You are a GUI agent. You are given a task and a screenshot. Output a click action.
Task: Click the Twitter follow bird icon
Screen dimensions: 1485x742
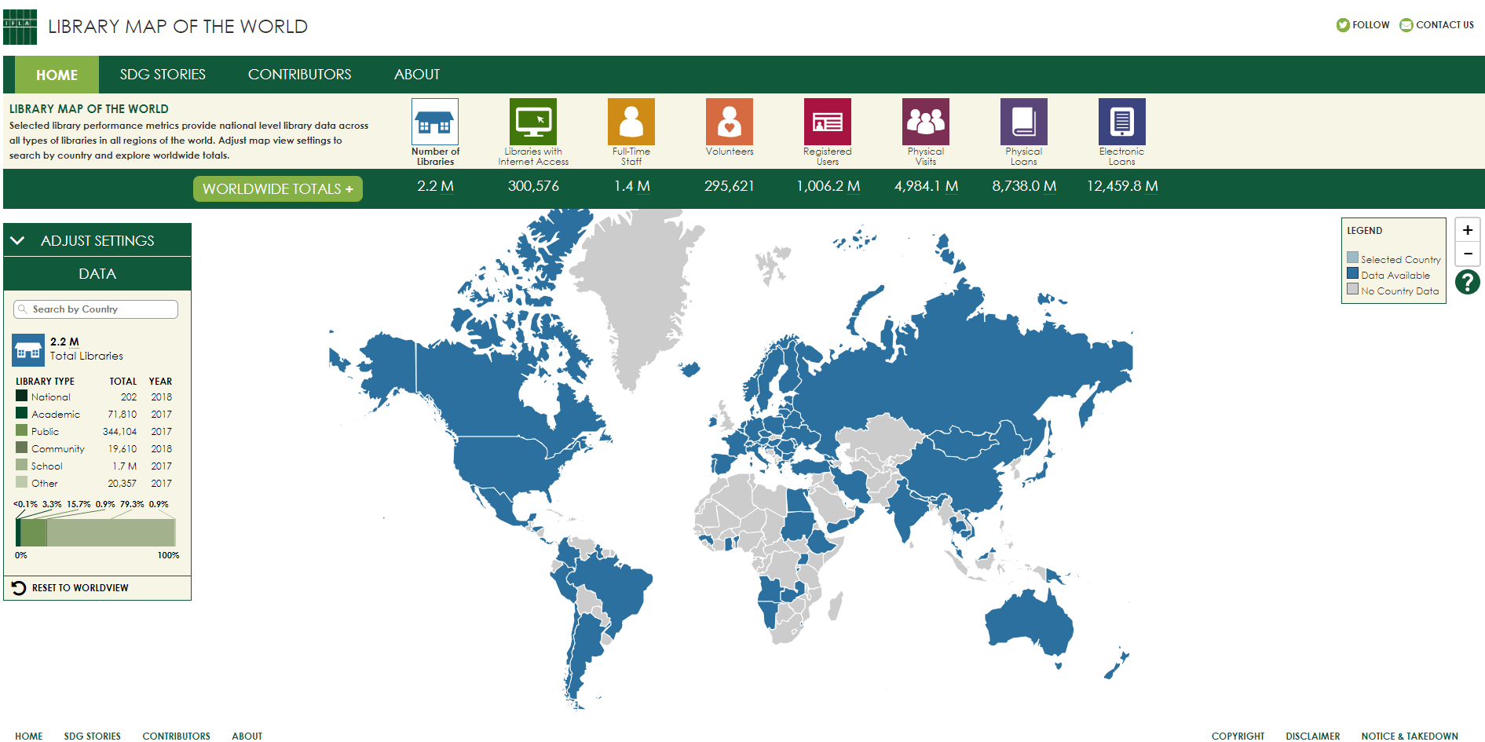(1343, 25)
